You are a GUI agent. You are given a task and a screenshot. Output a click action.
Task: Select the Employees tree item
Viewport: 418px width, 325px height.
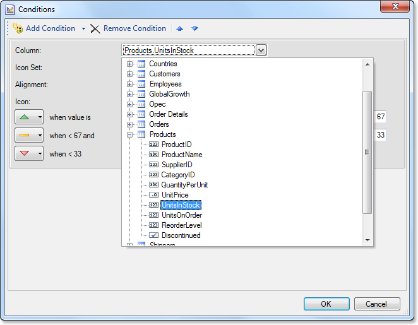tap(165, 84)
